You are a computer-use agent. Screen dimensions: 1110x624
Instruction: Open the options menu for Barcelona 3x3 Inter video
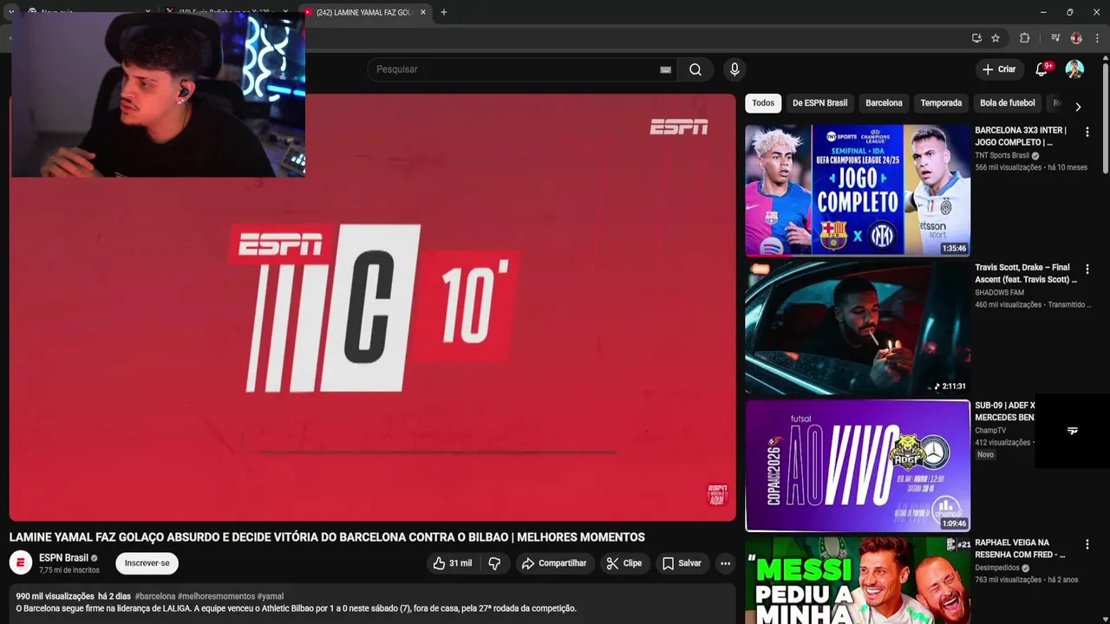click(x=1087, y=132)
